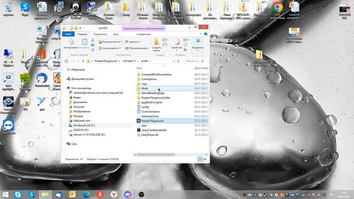Click the file list horizontal scrollbar thumb
354x199 pixels.
point(156,155)
